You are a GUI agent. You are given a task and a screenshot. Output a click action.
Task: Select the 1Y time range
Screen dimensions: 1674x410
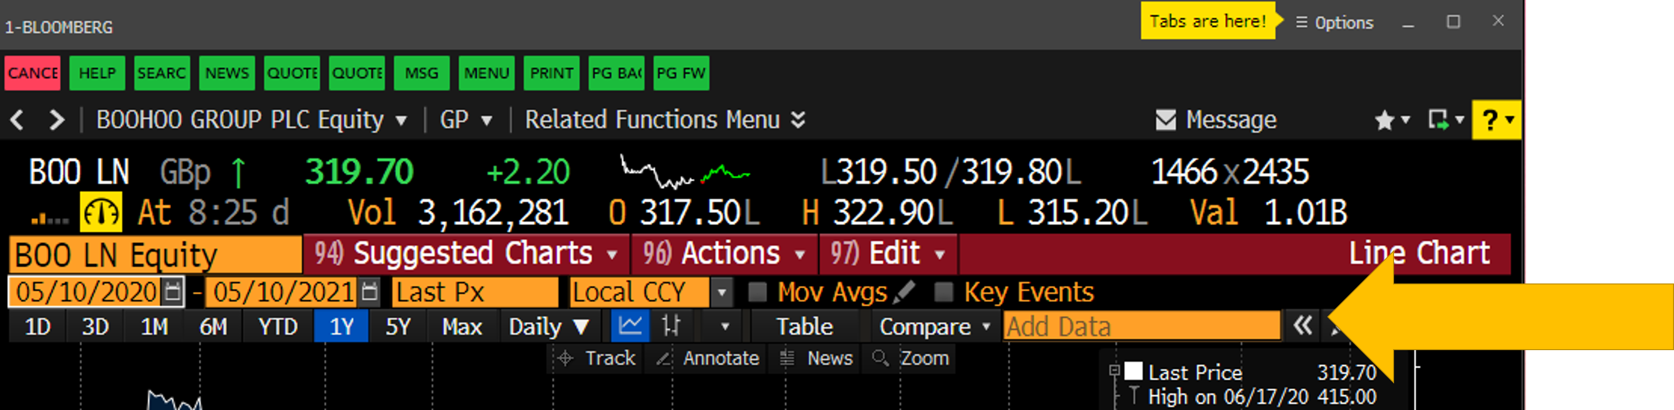342,326
